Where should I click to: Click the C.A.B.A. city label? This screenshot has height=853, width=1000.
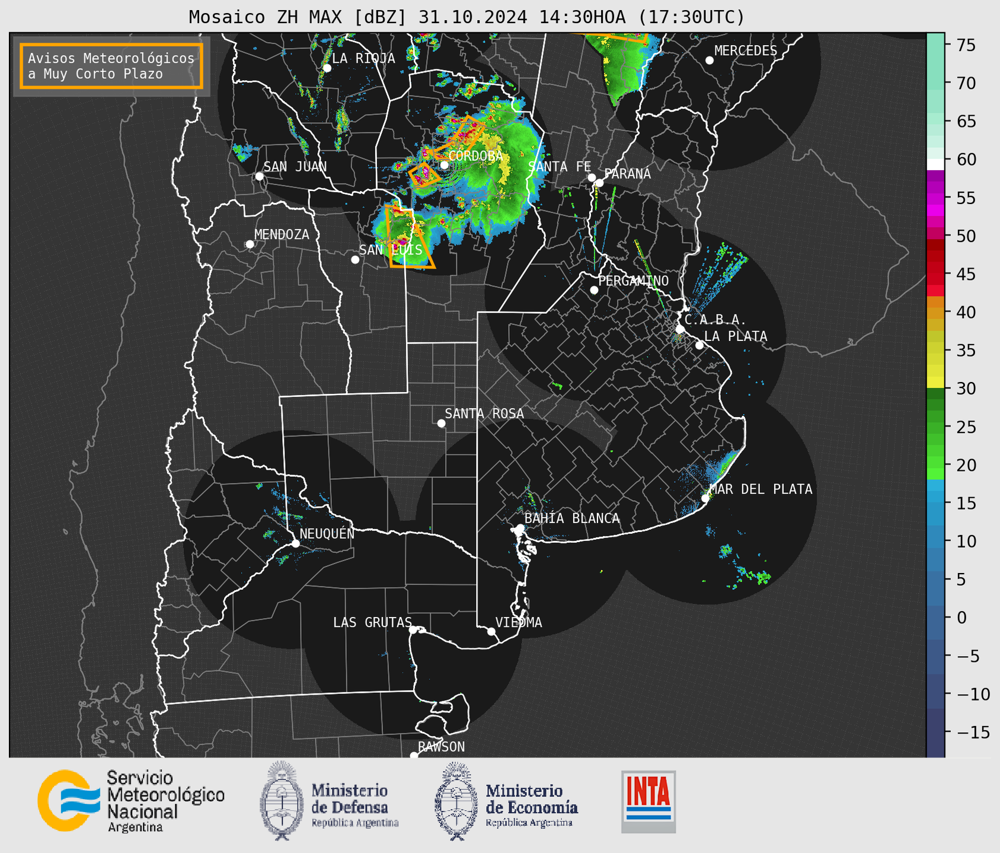click(715, 320)
